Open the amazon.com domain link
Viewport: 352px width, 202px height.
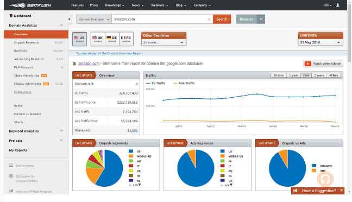tap(89, 64)
